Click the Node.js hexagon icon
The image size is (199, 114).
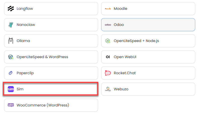(108, 41)
